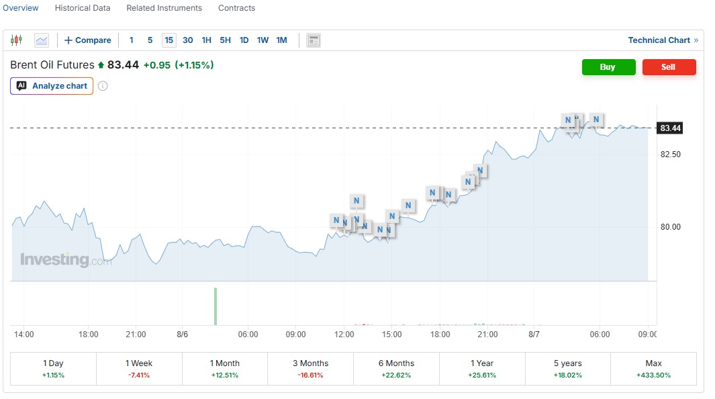Open rightmost news marker N near 06:00

(x=596, y=120)
